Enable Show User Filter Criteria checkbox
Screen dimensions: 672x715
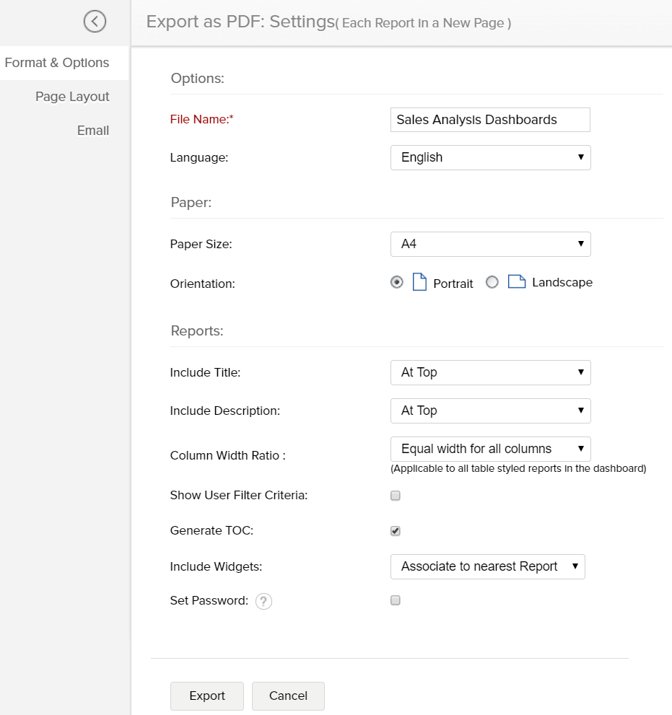click(395, 496)
